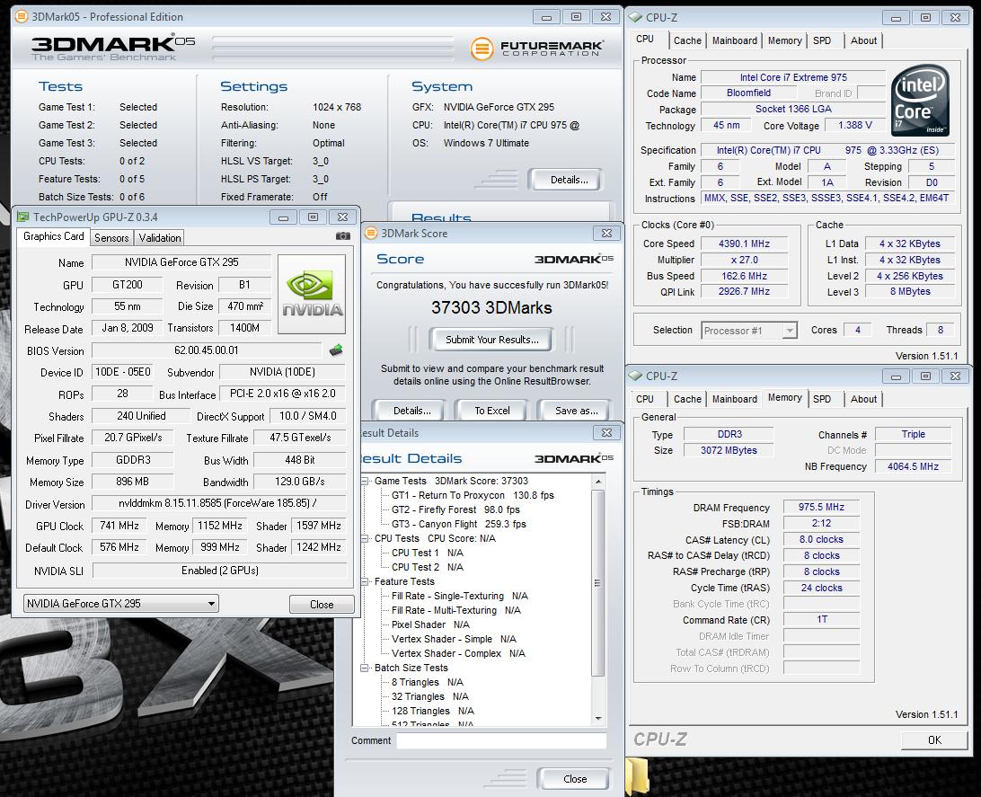The height and width of the screenshot is (797, 981).
Task: Click result details scrollbar down arrow
Action: [x=598, y=719]
